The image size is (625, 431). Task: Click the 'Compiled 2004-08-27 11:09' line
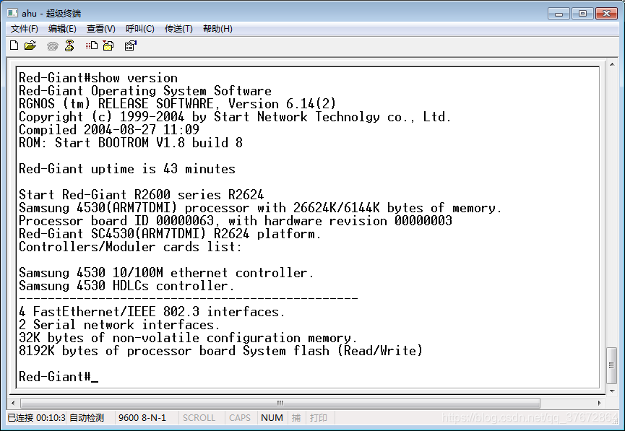109,129
